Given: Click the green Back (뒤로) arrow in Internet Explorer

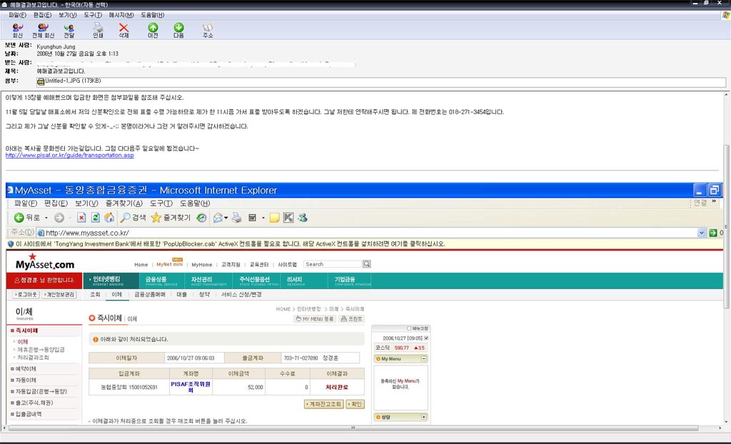Looking at the screenshot, I should click(x=19, y=218).
